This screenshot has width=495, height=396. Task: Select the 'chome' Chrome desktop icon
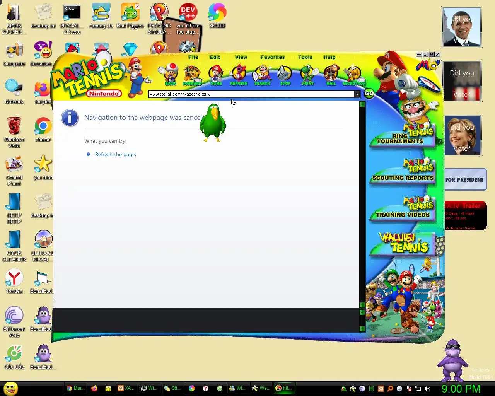click(43, 130)
